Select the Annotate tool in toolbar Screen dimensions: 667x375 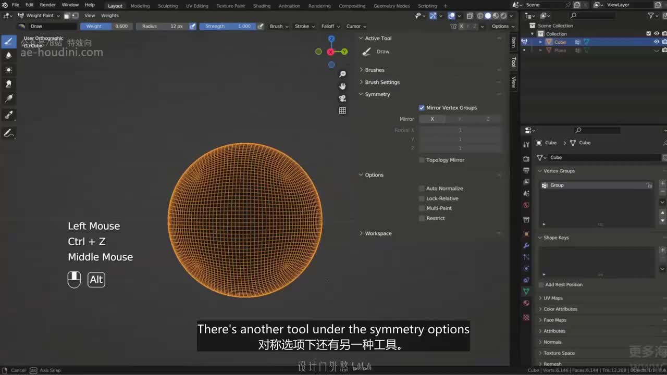coord(9,133)
